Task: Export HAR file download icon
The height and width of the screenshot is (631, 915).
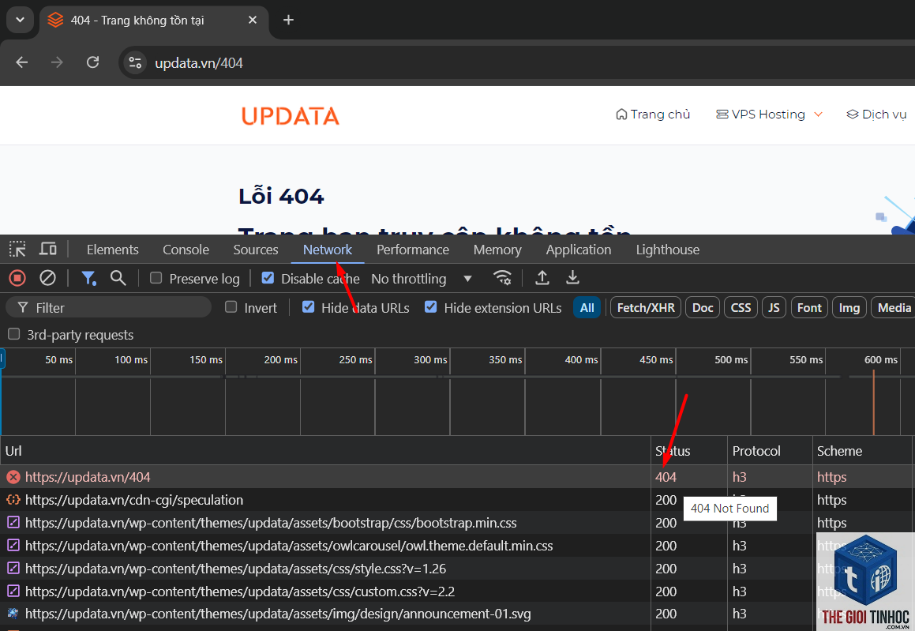Action: pyautogui.click(x=572, y=278)
